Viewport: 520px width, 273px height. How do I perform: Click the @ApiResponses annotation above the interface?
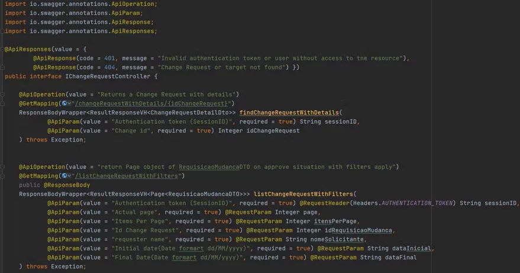point(28,49)
